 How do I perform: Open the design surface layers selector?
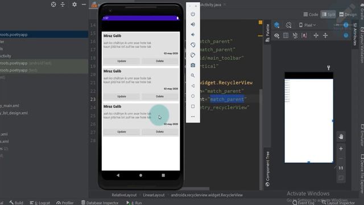point(277,25)
